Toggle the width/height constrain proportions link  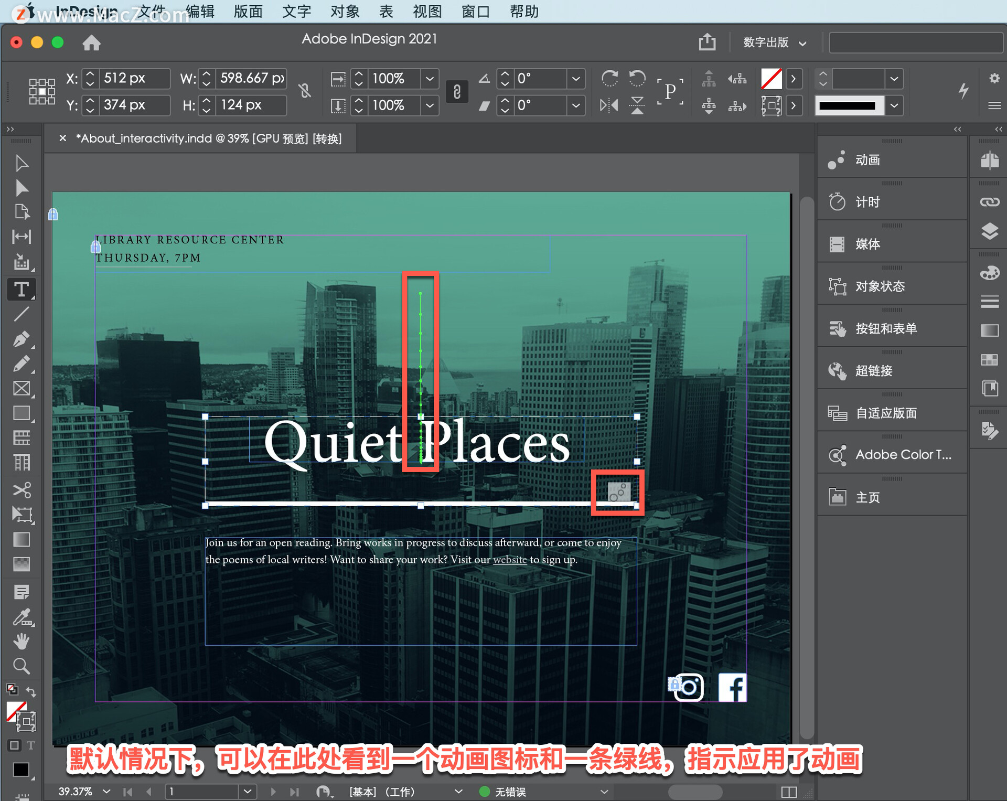(x=305, y=91)
